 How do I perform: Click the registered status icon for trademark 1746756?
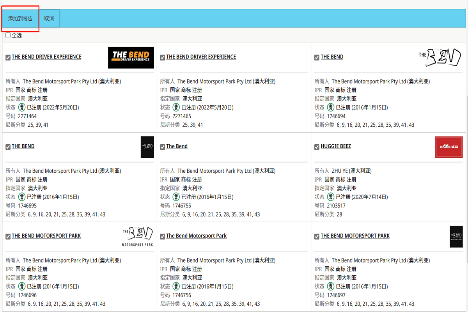click(x=177, y=286)
